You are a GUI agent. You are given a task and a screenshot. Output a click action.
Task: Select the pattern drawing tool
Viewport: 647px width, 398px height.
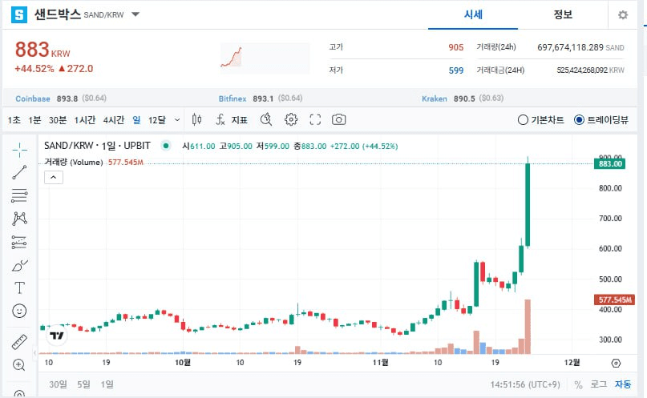(19, 219)
